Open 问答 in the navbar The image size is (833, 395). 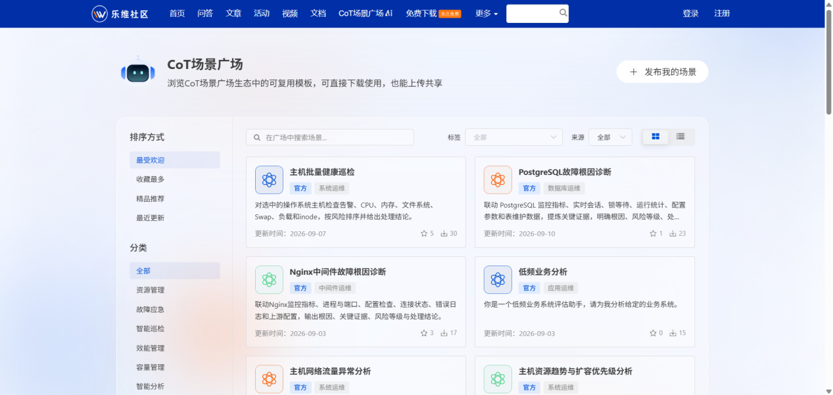point(205,14)
